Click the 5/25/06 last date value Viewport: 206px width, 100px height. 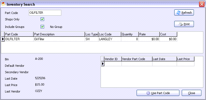coord(40,78)
